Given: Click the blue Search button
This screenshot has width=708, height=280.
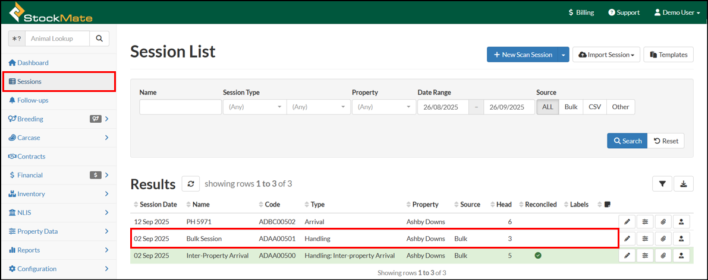Looking at the screenshot, I should [627, 141].
